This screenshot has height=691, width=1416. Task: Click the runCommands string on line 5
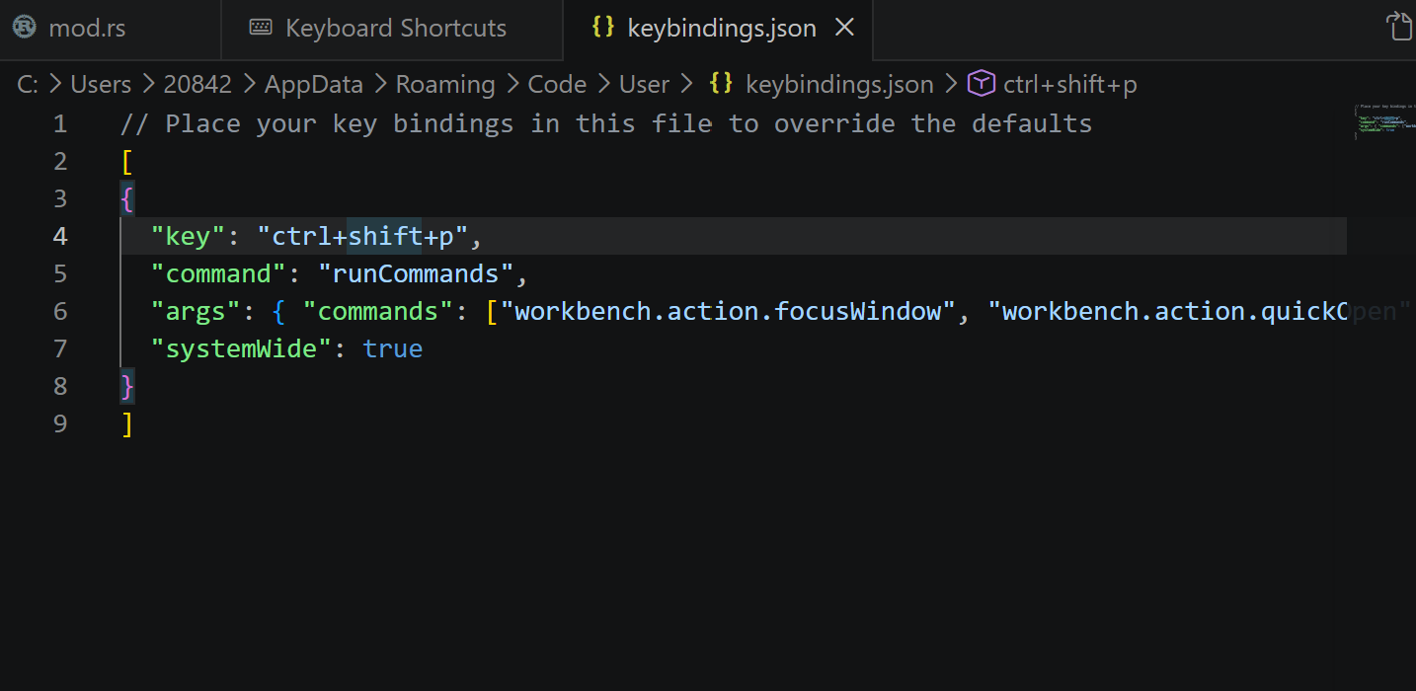[x=416, y=274]
